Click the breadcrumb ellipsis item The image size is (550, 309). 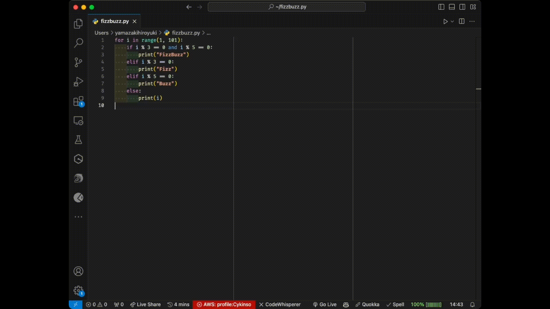(209, 33)
